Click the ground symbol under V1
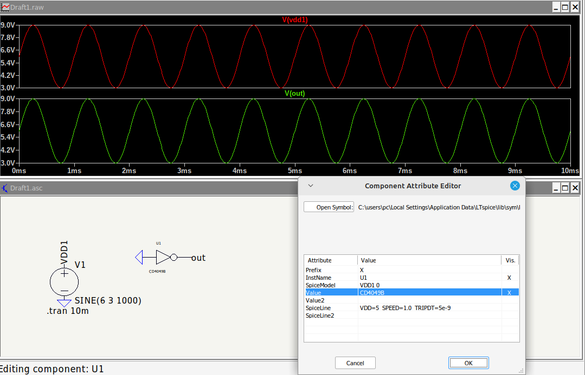585x375 pixels. click(64, 303)
